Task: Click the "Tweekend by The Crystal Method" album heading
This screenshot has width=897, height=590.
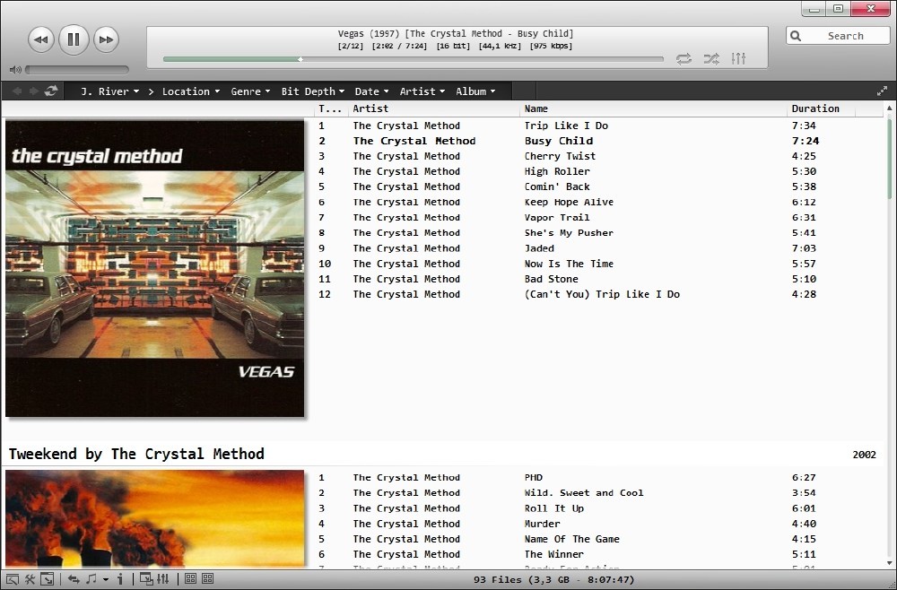Action: [136, 454]
